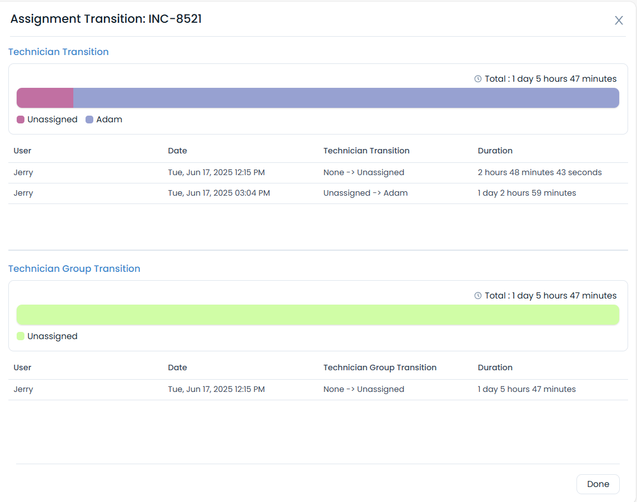Click the clock icon beside Group Transition total
The width and height of the screenshot is (637, 502).
[478, 295]
